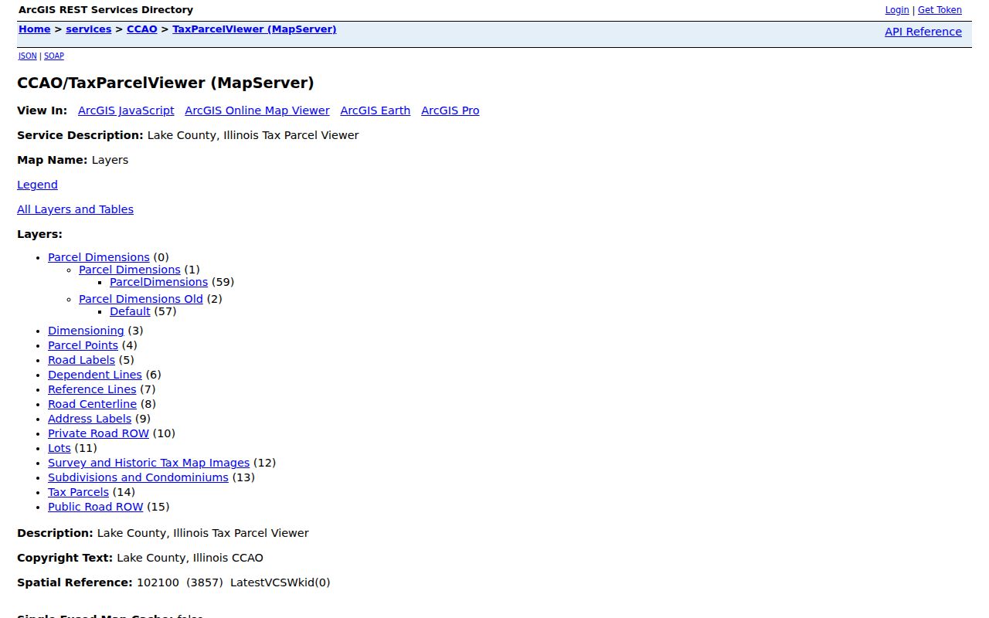
Task: Open in ArcGIS Online Map Viewer
Action: coord(257,110)
